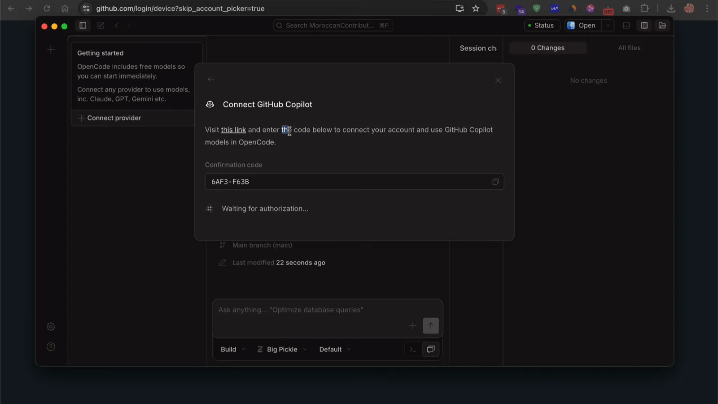This screenshot has height=404, width=718.
Task: Expand the dropdown arrow next to Open
Action: pyautogui.click(x=608, y=26)
